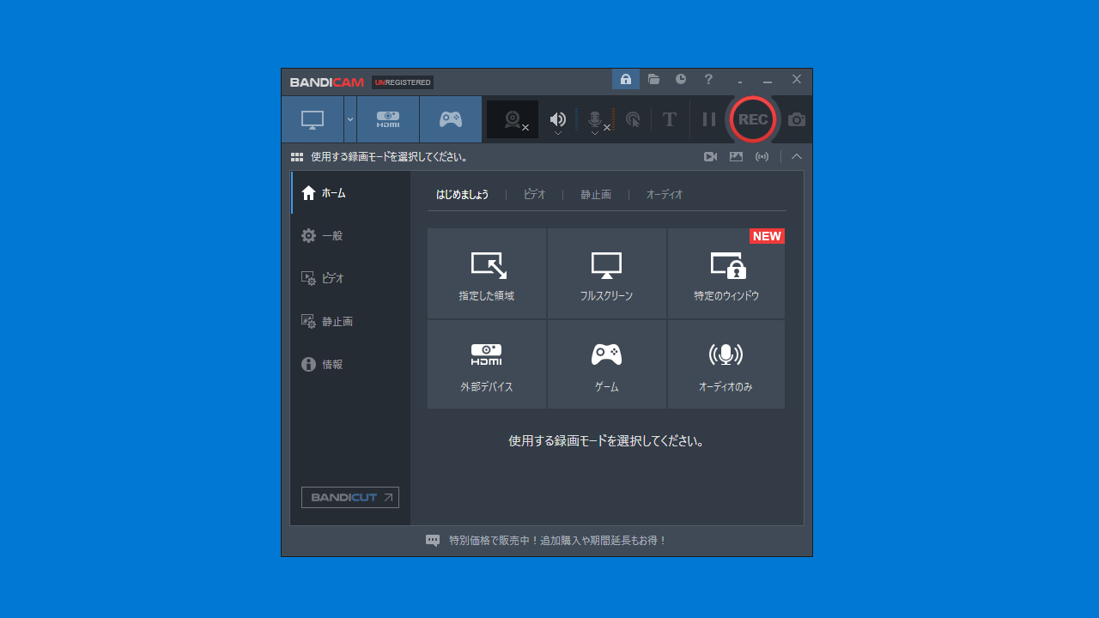
Task: Click the special price promotion message
Action: (x=558, y=541)
